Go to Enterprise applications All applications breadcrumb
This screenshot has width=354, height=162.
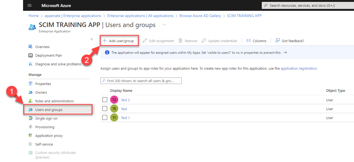point(141,16)
